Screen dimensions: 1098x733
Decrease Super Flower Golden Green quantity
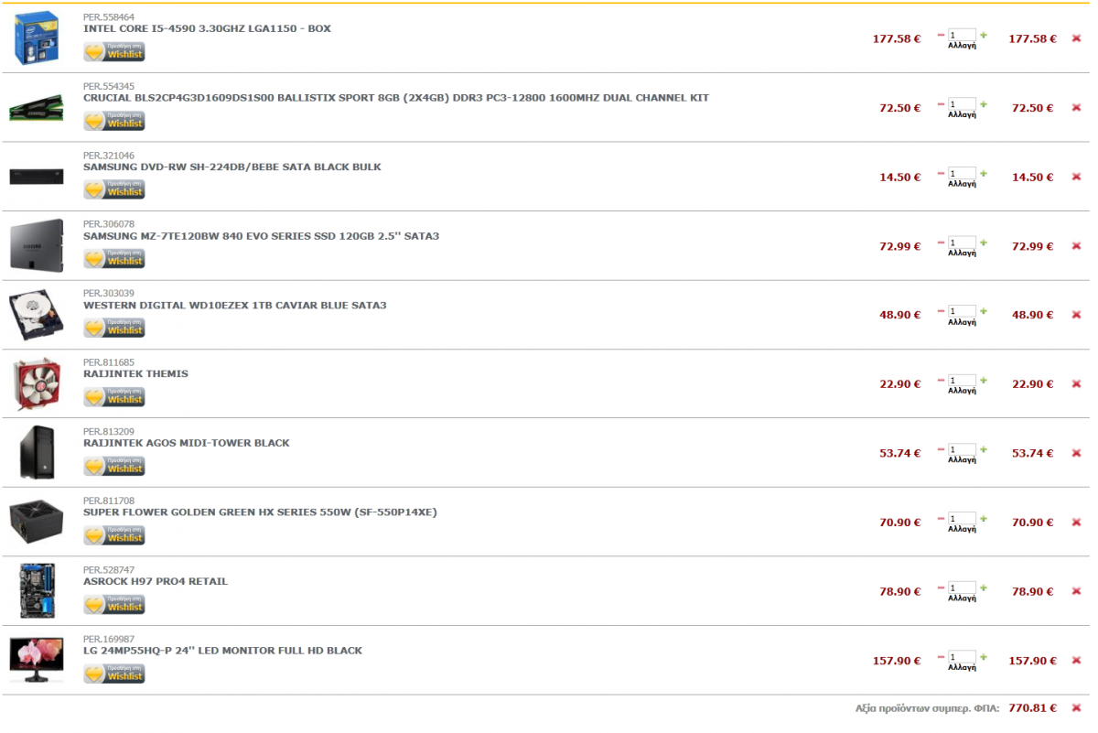[941, 519]
